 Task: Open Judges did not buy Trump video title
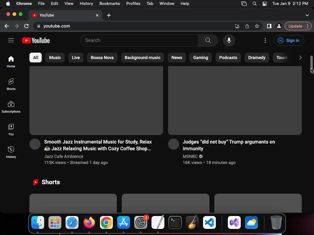pyautogui.click(x=229, y=145)
